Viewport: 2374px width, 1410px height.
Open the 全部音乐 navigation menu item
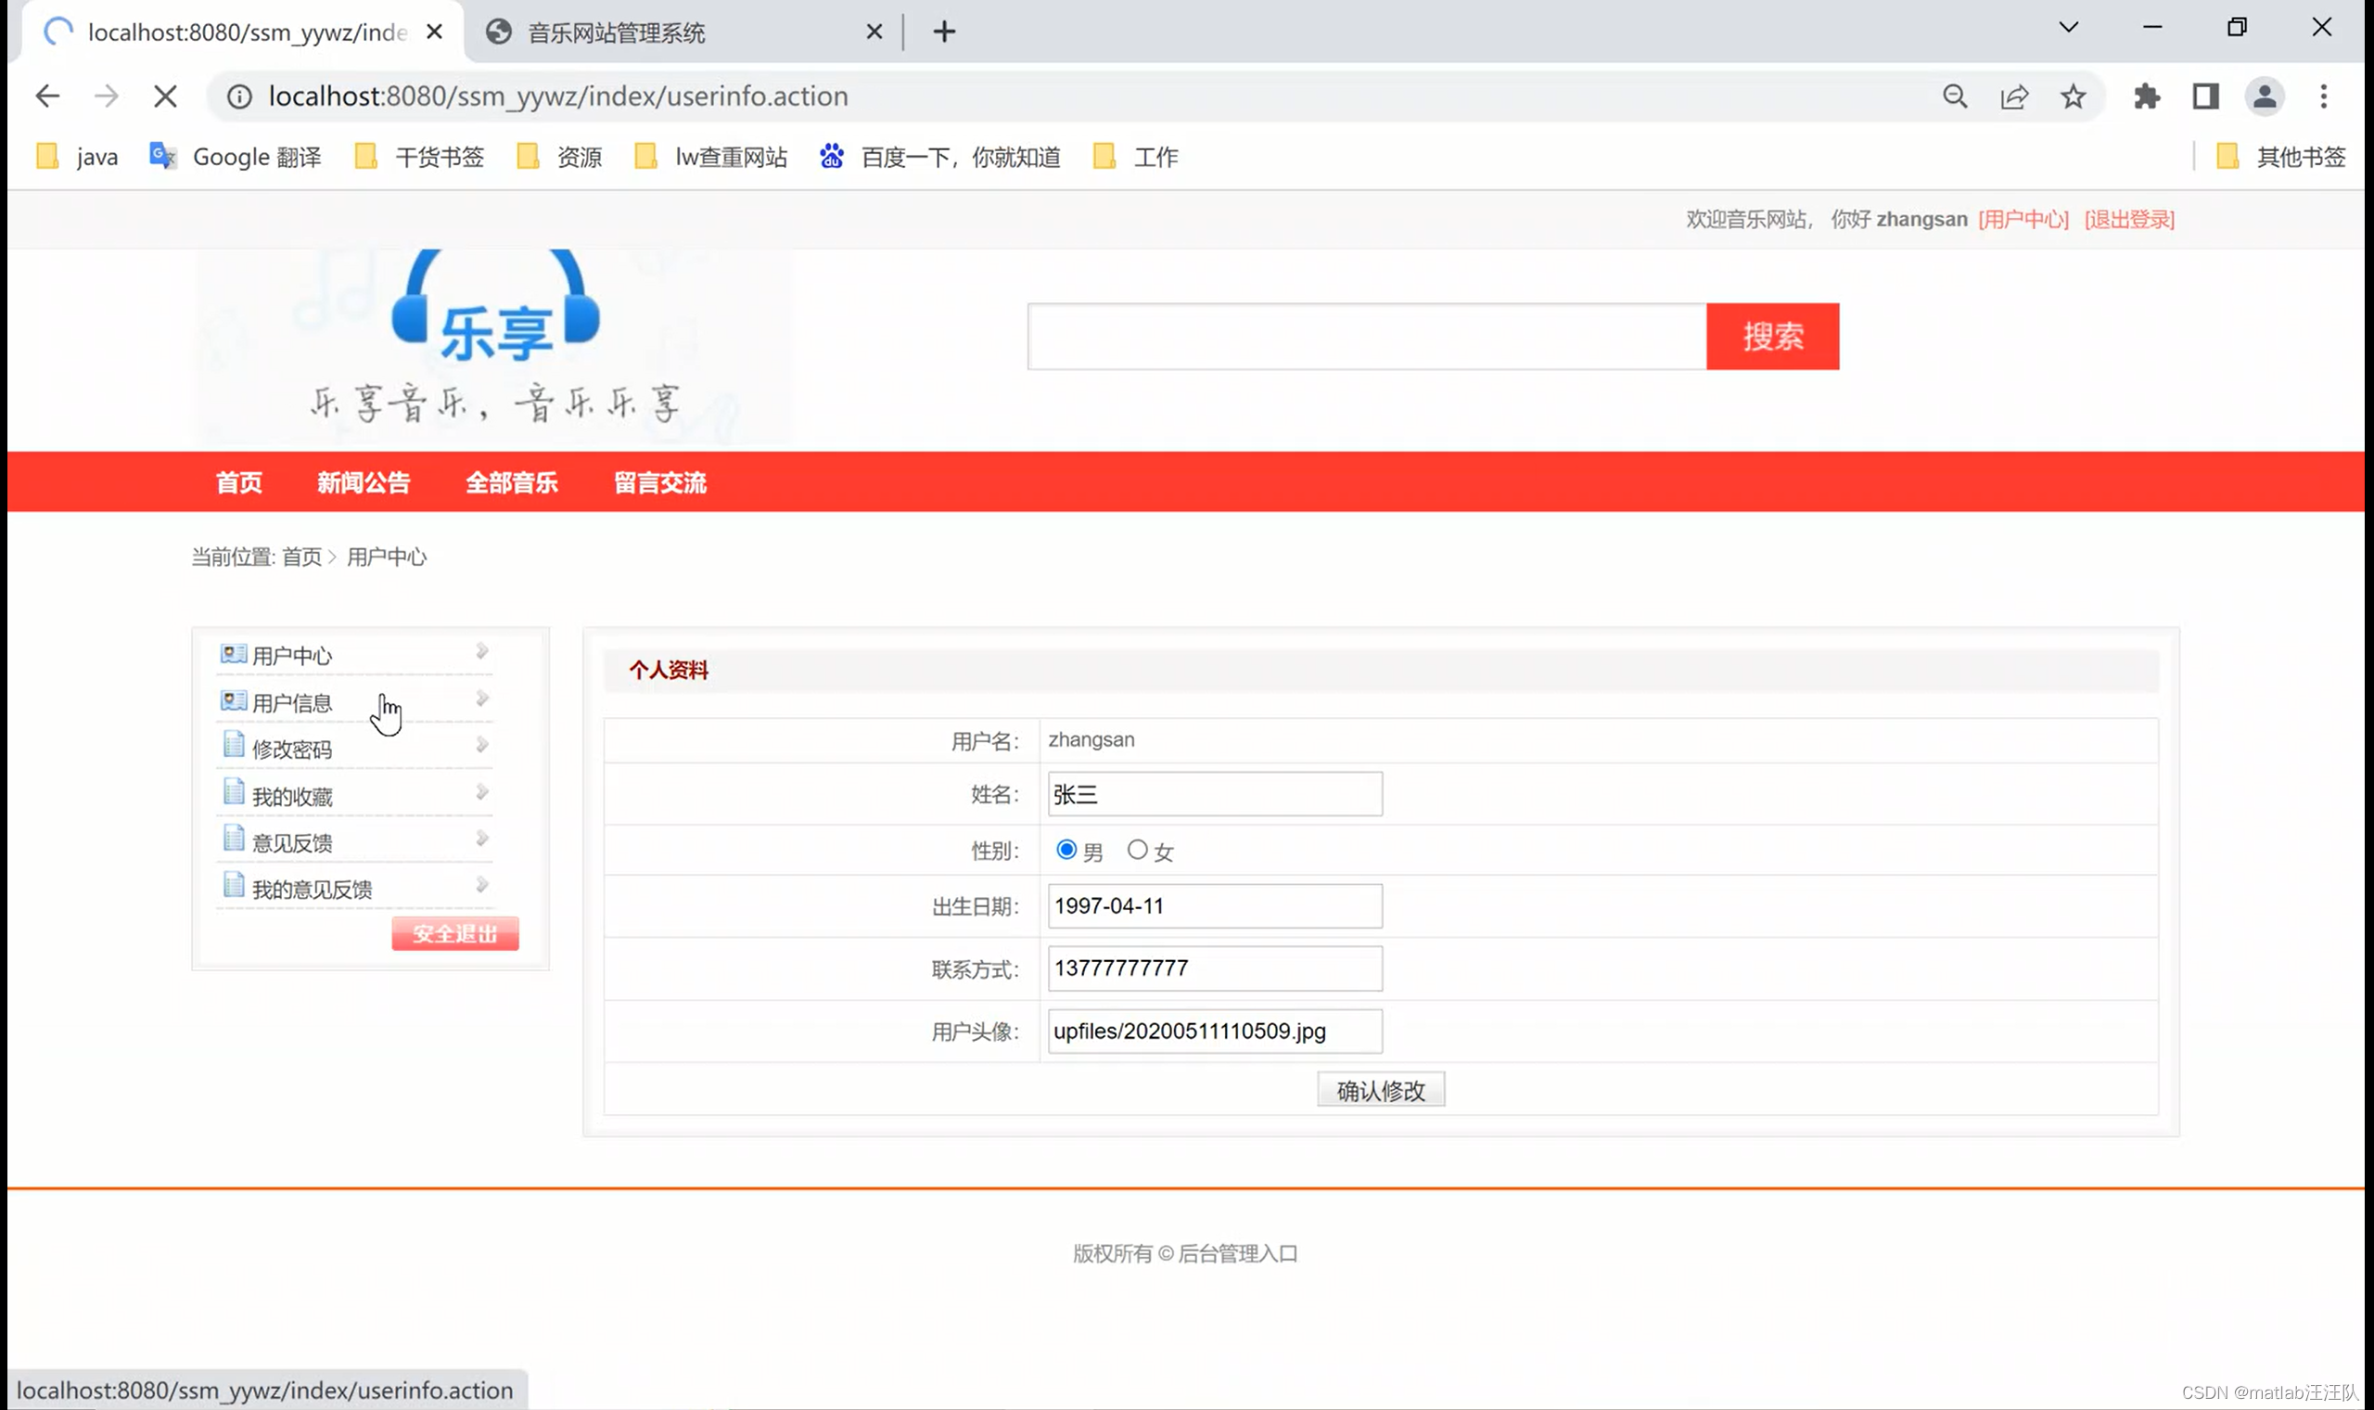click(512, 482)
